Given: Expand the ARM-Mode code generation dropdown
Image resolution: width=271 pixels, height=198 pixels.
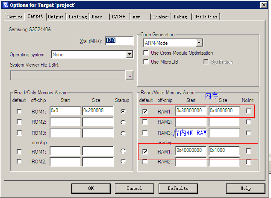Looking at the screenshot, I should pyautogui.click(x=199, y=43).
